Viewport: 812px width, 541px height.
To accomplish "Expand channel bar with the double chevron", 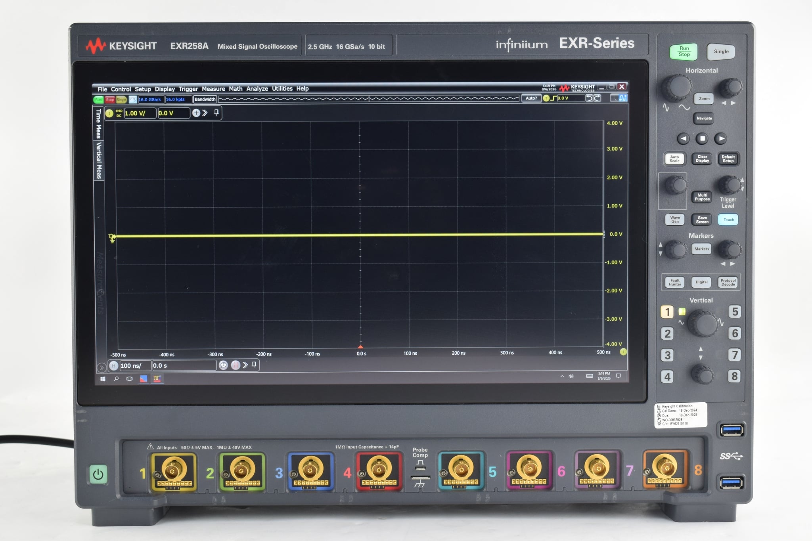I will point(205,113).
